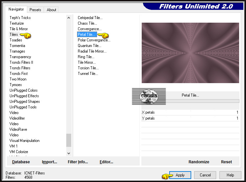Choose Torsion Tile... filter

pos(88,68)
